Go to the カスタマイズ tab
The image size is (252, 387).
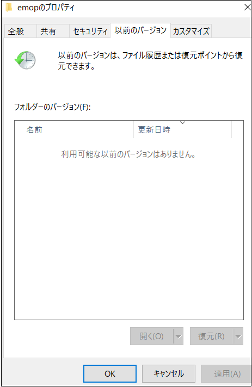191,31
